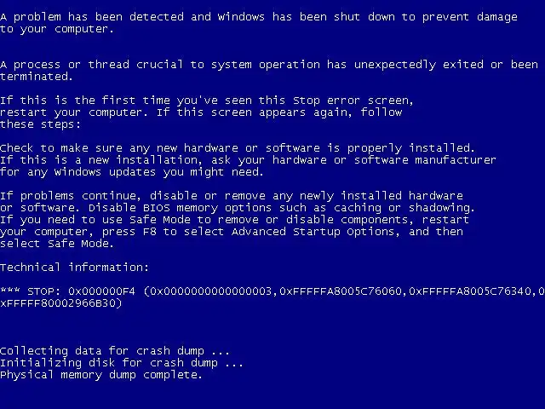
Task: Click the 'F8' key mention
Action: point(150,231)
